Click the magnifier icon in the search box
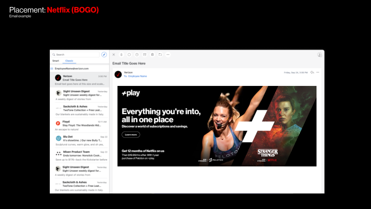The height and width of the screenshot is (209, 371). click(x=54, y=55)
